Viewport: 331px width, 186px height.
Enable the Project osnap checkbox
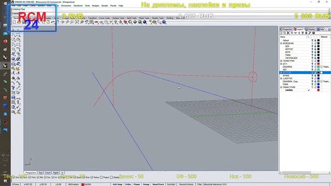coord(101,177)
